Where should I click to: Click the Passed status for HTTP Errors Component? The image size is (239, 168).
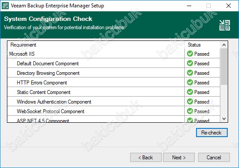tap(202, 82)
